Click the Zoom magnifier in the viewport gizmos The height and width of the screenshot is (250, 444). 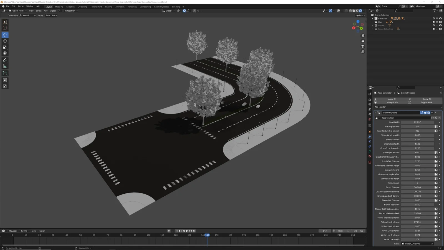[x=363, y=36]
